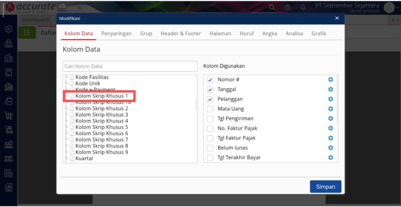This screenshot has width=401, height=207.
Task: Open the Header & Footer tab
Action: pyautogui.click(x=180, y=33)
